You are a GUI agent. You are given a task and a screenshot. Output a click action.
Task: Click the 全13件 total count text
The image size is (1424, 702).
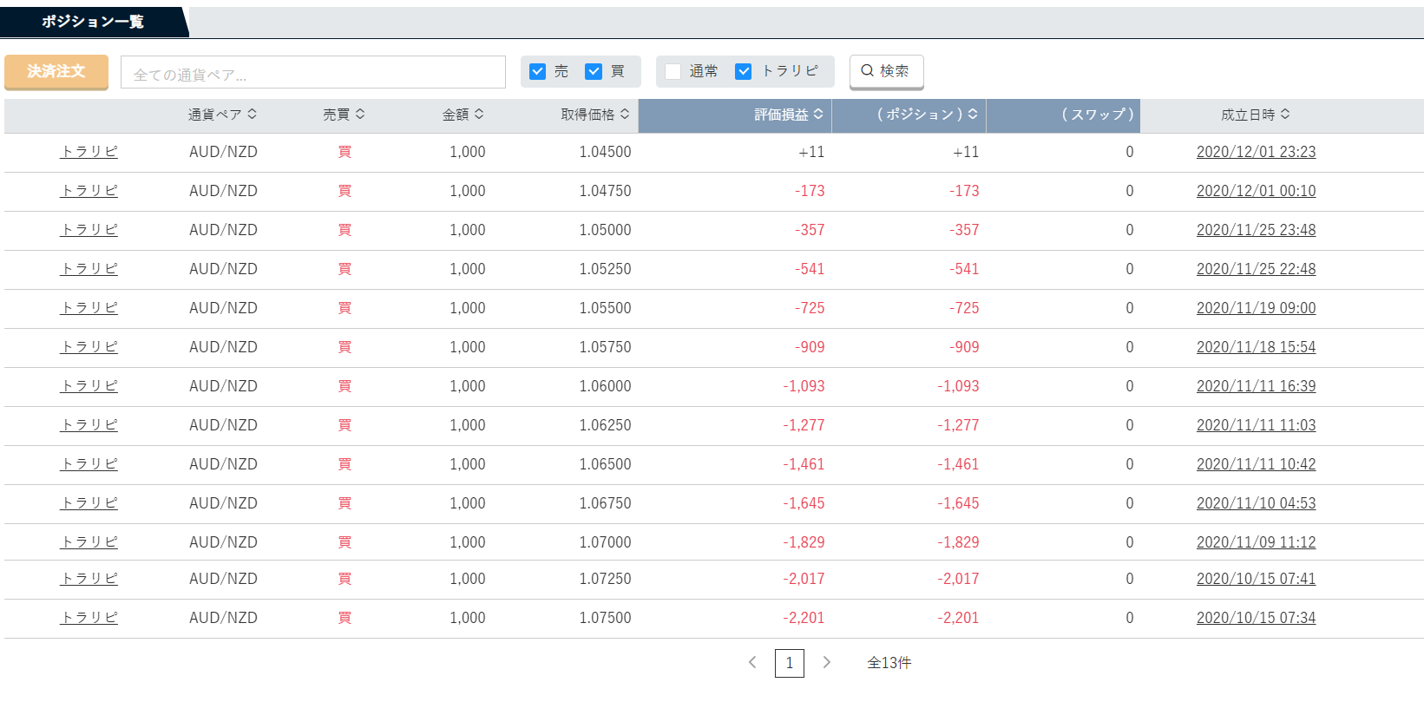point(889,663)
